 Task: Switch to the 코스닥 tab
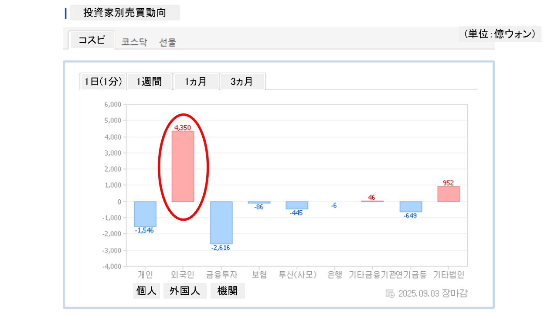tap(134, 42)
